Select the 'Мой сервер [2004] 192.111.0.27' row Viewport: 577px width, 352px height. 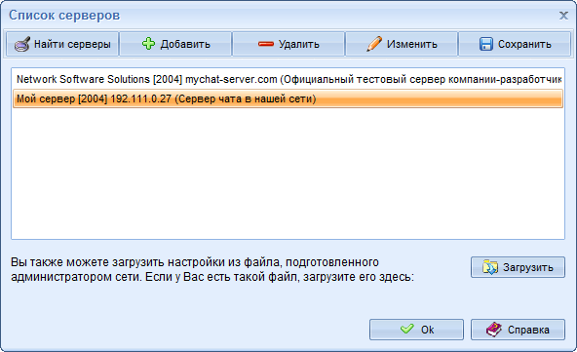(288, 98)
